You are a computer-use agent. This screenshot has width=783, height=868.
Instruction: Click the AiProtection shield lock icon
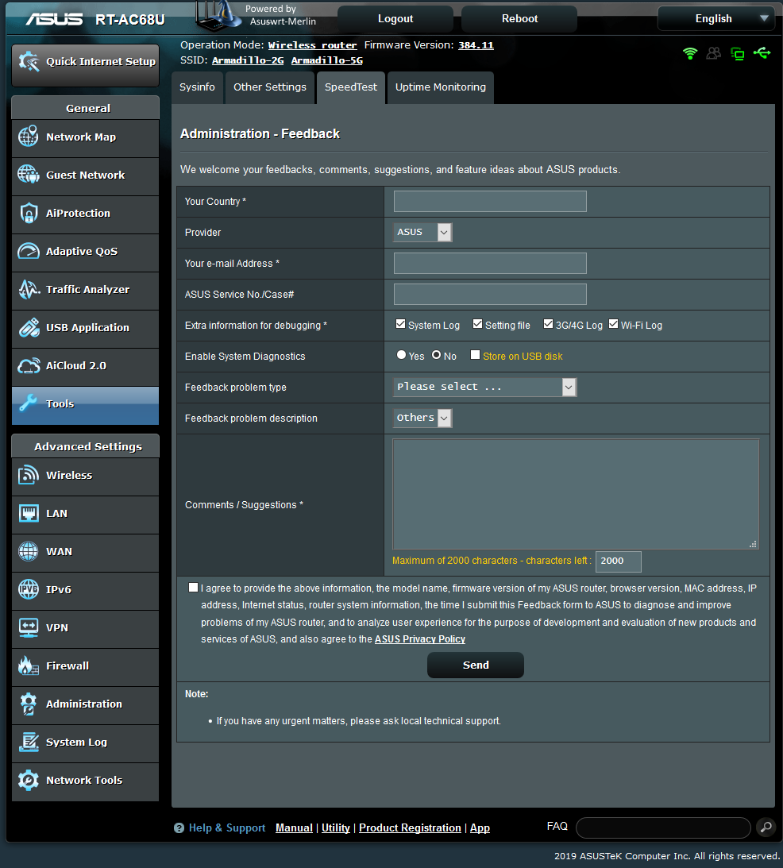[29, 213]
